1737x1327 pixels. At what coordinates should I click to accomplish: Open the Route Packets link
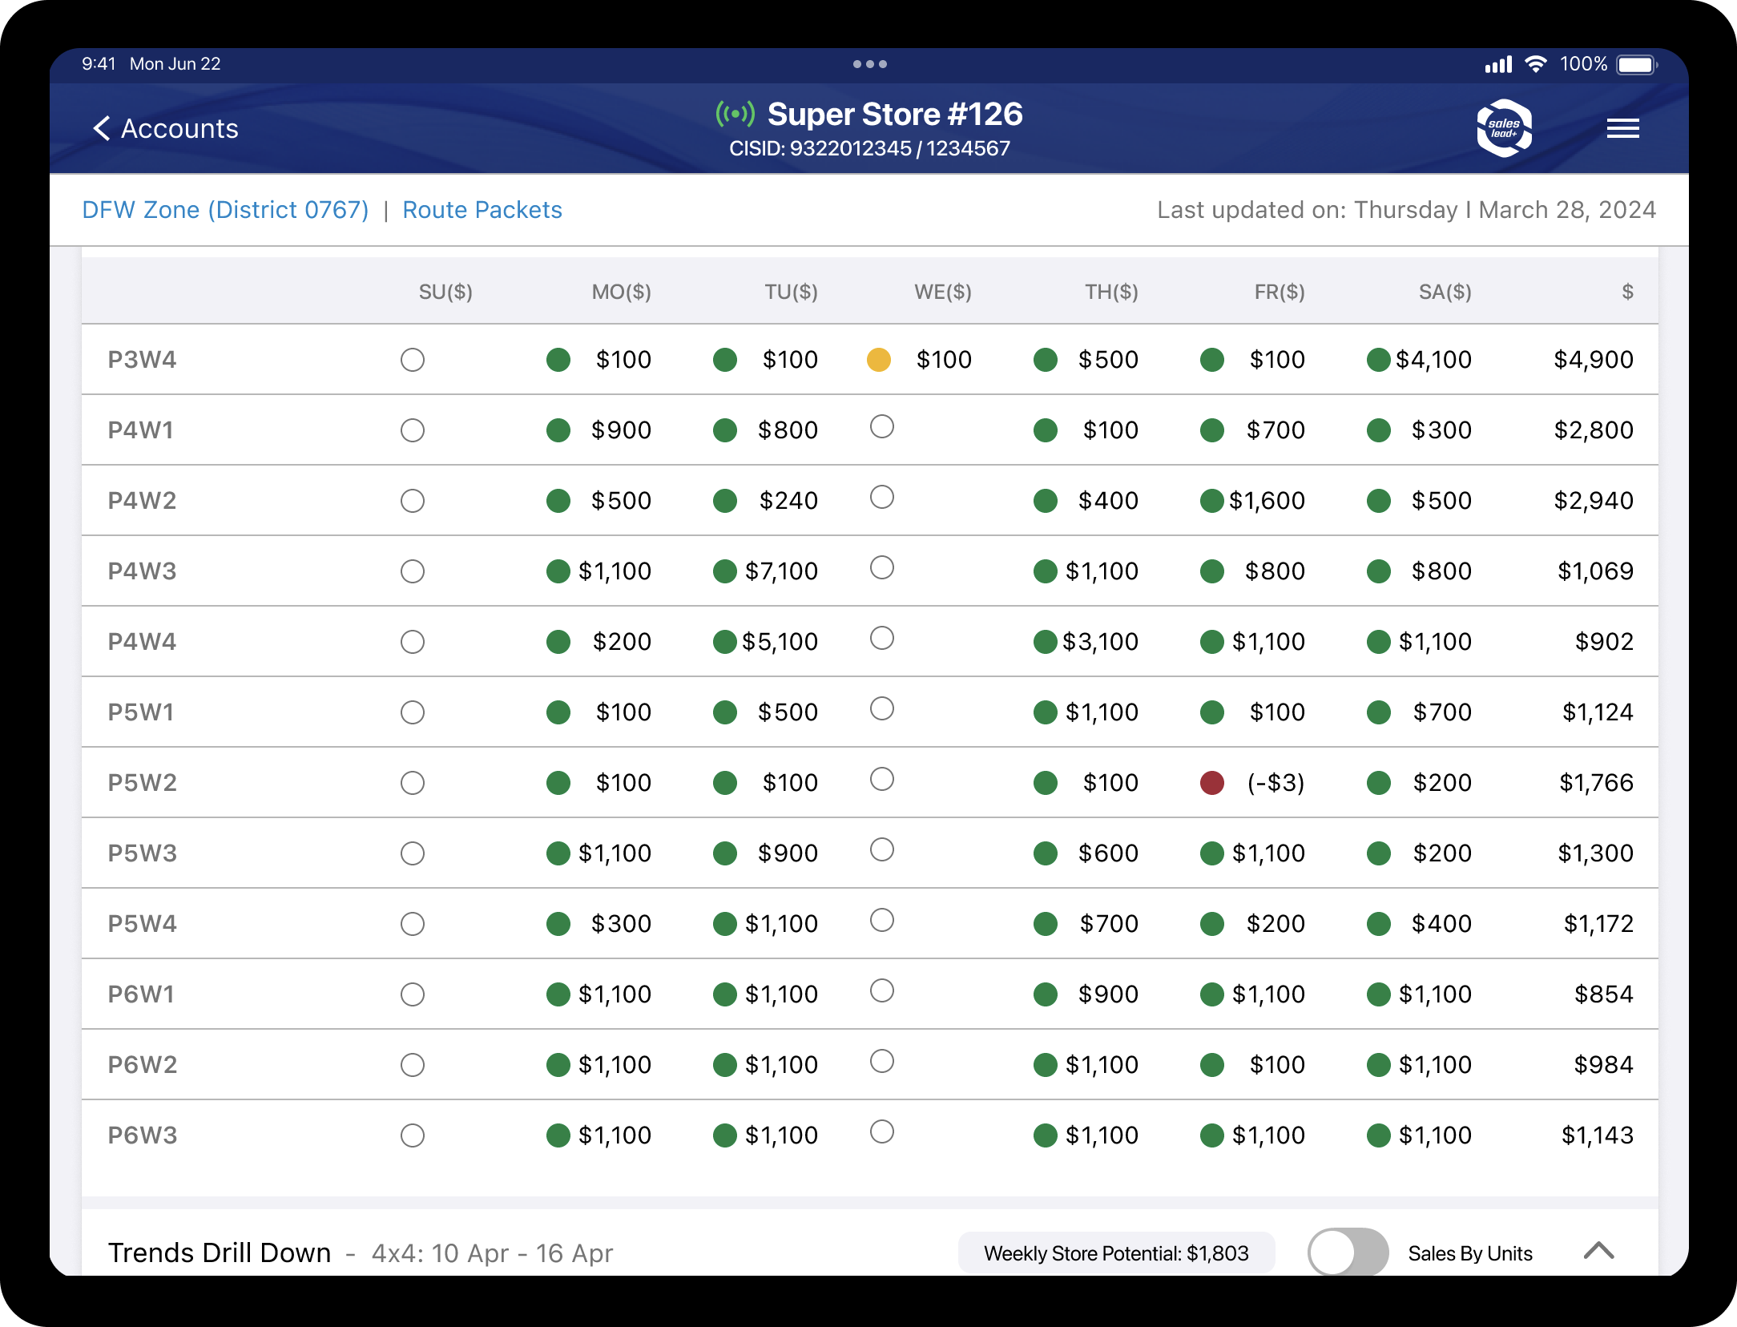[x=482, y=210]
